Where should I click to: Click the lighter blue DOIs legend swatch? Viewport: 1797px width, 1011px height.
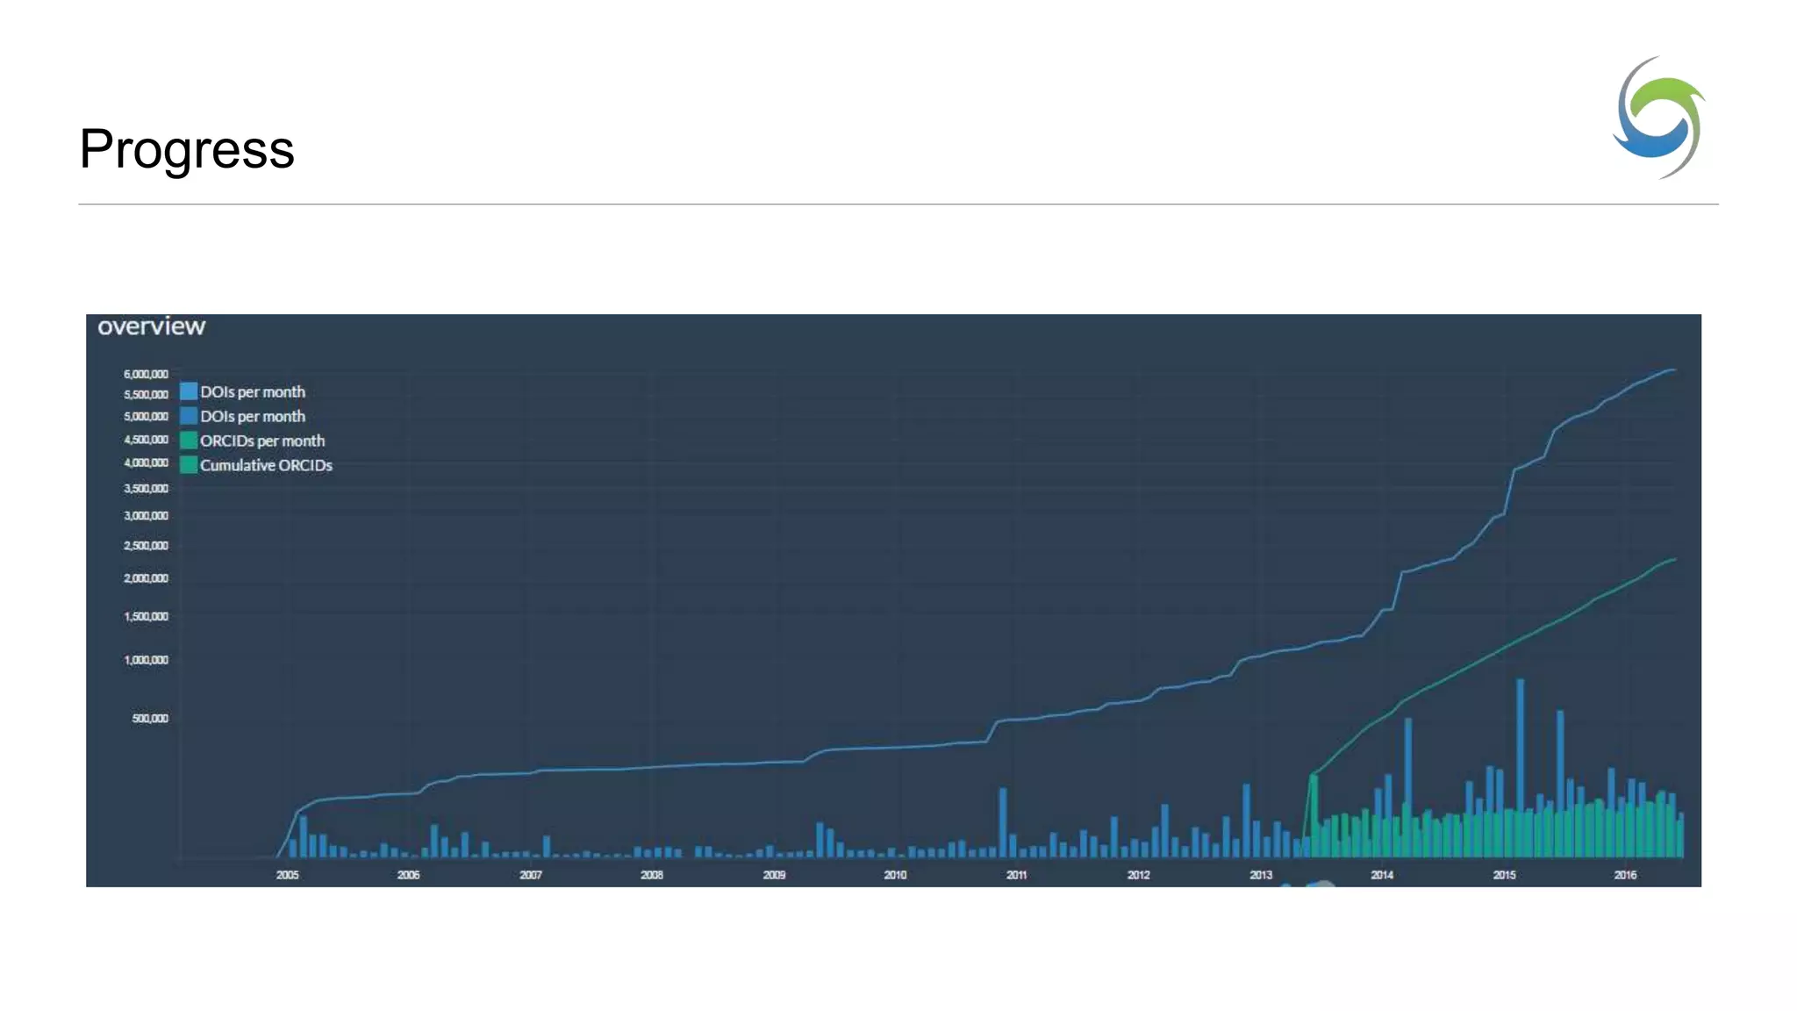tap(189, 391)
